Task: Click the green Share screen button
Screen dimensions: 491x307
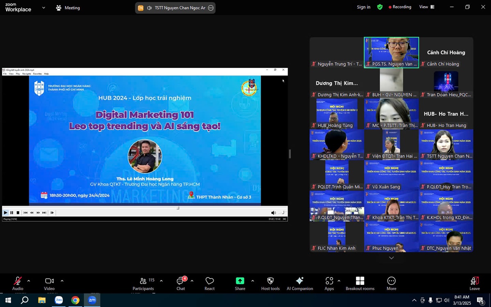Action: click(240, 283)
